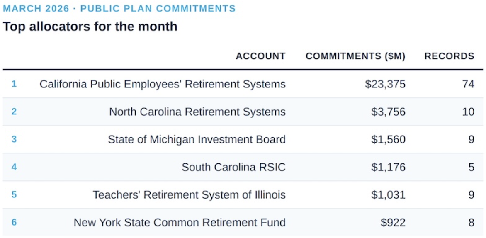Click the $1,176 commitments cell
This screenshot has height=238, width=486.
click(388, 168)
